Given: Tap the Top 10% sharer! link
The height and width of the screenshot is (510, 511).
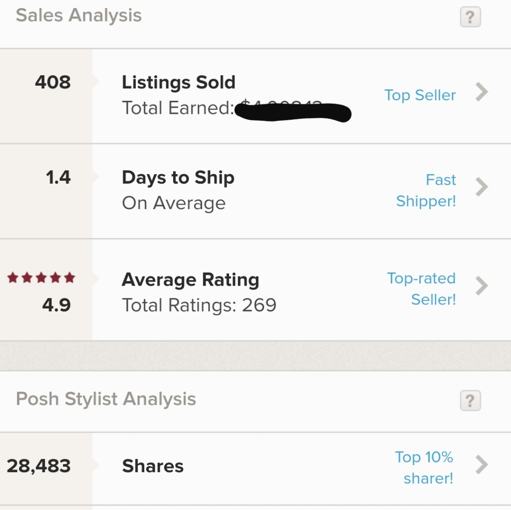Looking at the screenshot, I should 424,468.
